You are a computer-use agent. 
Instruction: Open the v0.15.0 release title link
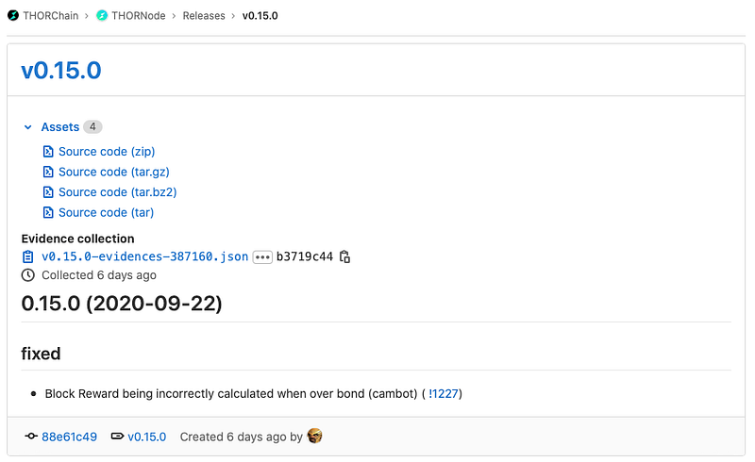click(x=61, y=71)
